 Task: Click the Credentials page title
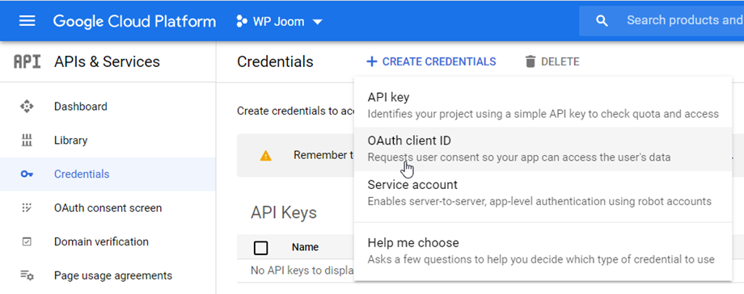[275, 61]
